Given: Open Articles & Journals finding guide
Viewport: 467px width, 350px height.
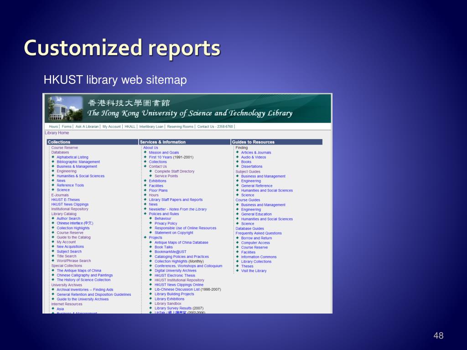Looking at the screenshot, I should tap(256, 152).
